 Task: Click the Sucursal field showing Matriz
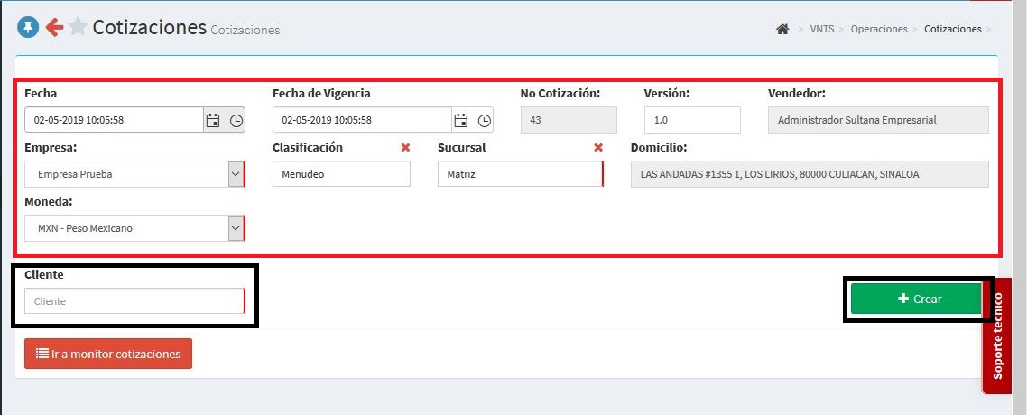[519, 174]
